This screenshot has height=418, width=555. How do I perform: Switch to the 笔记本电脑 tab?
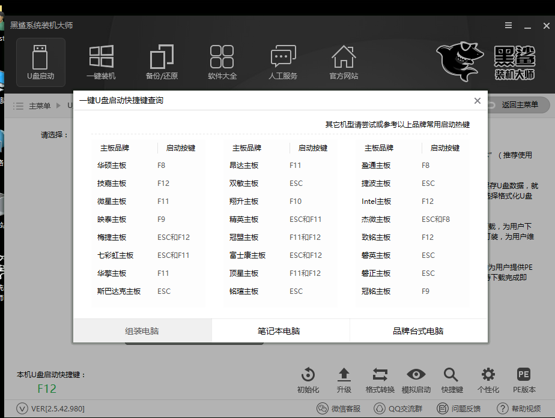[280, 330]
